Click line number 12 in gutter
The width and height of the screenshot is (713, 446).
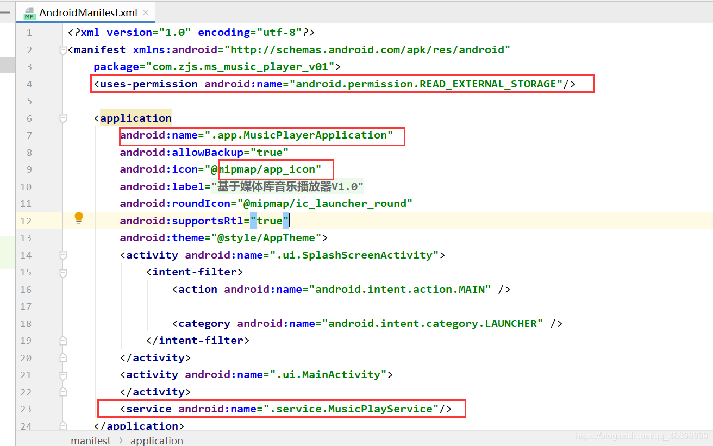[26, 221]
